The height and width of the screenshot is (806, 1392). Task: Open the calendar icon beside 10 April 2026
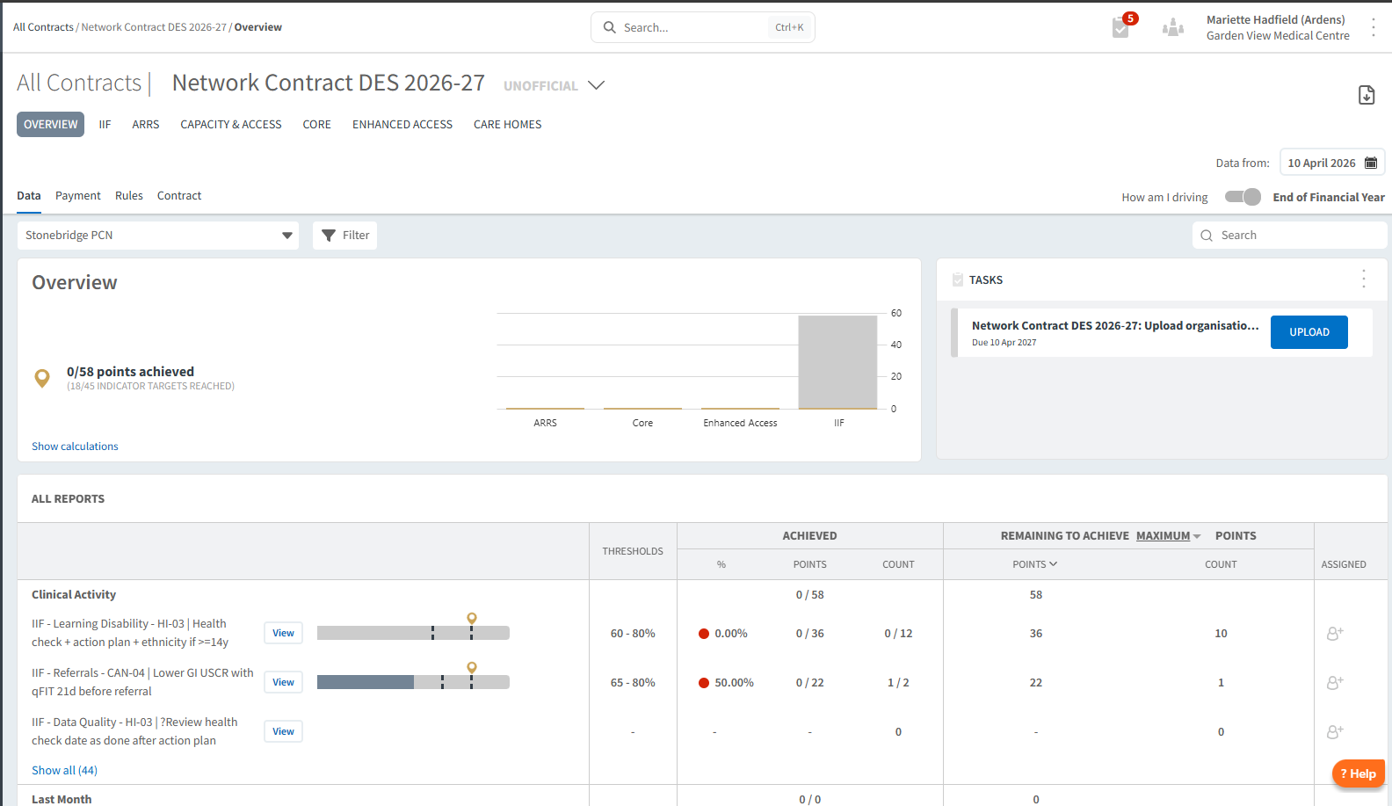tap(1371, 163)
